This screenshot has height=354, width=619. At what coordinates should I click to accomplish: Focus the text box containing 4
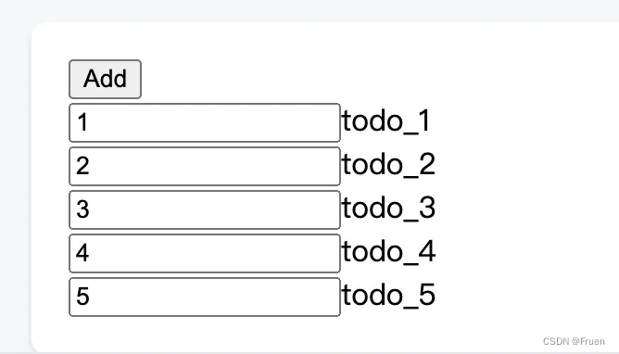tap(205, 253)
